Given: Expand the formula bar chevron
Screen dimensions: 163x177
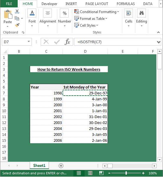Looking at the screenshot, I should [x=159, y=42].
